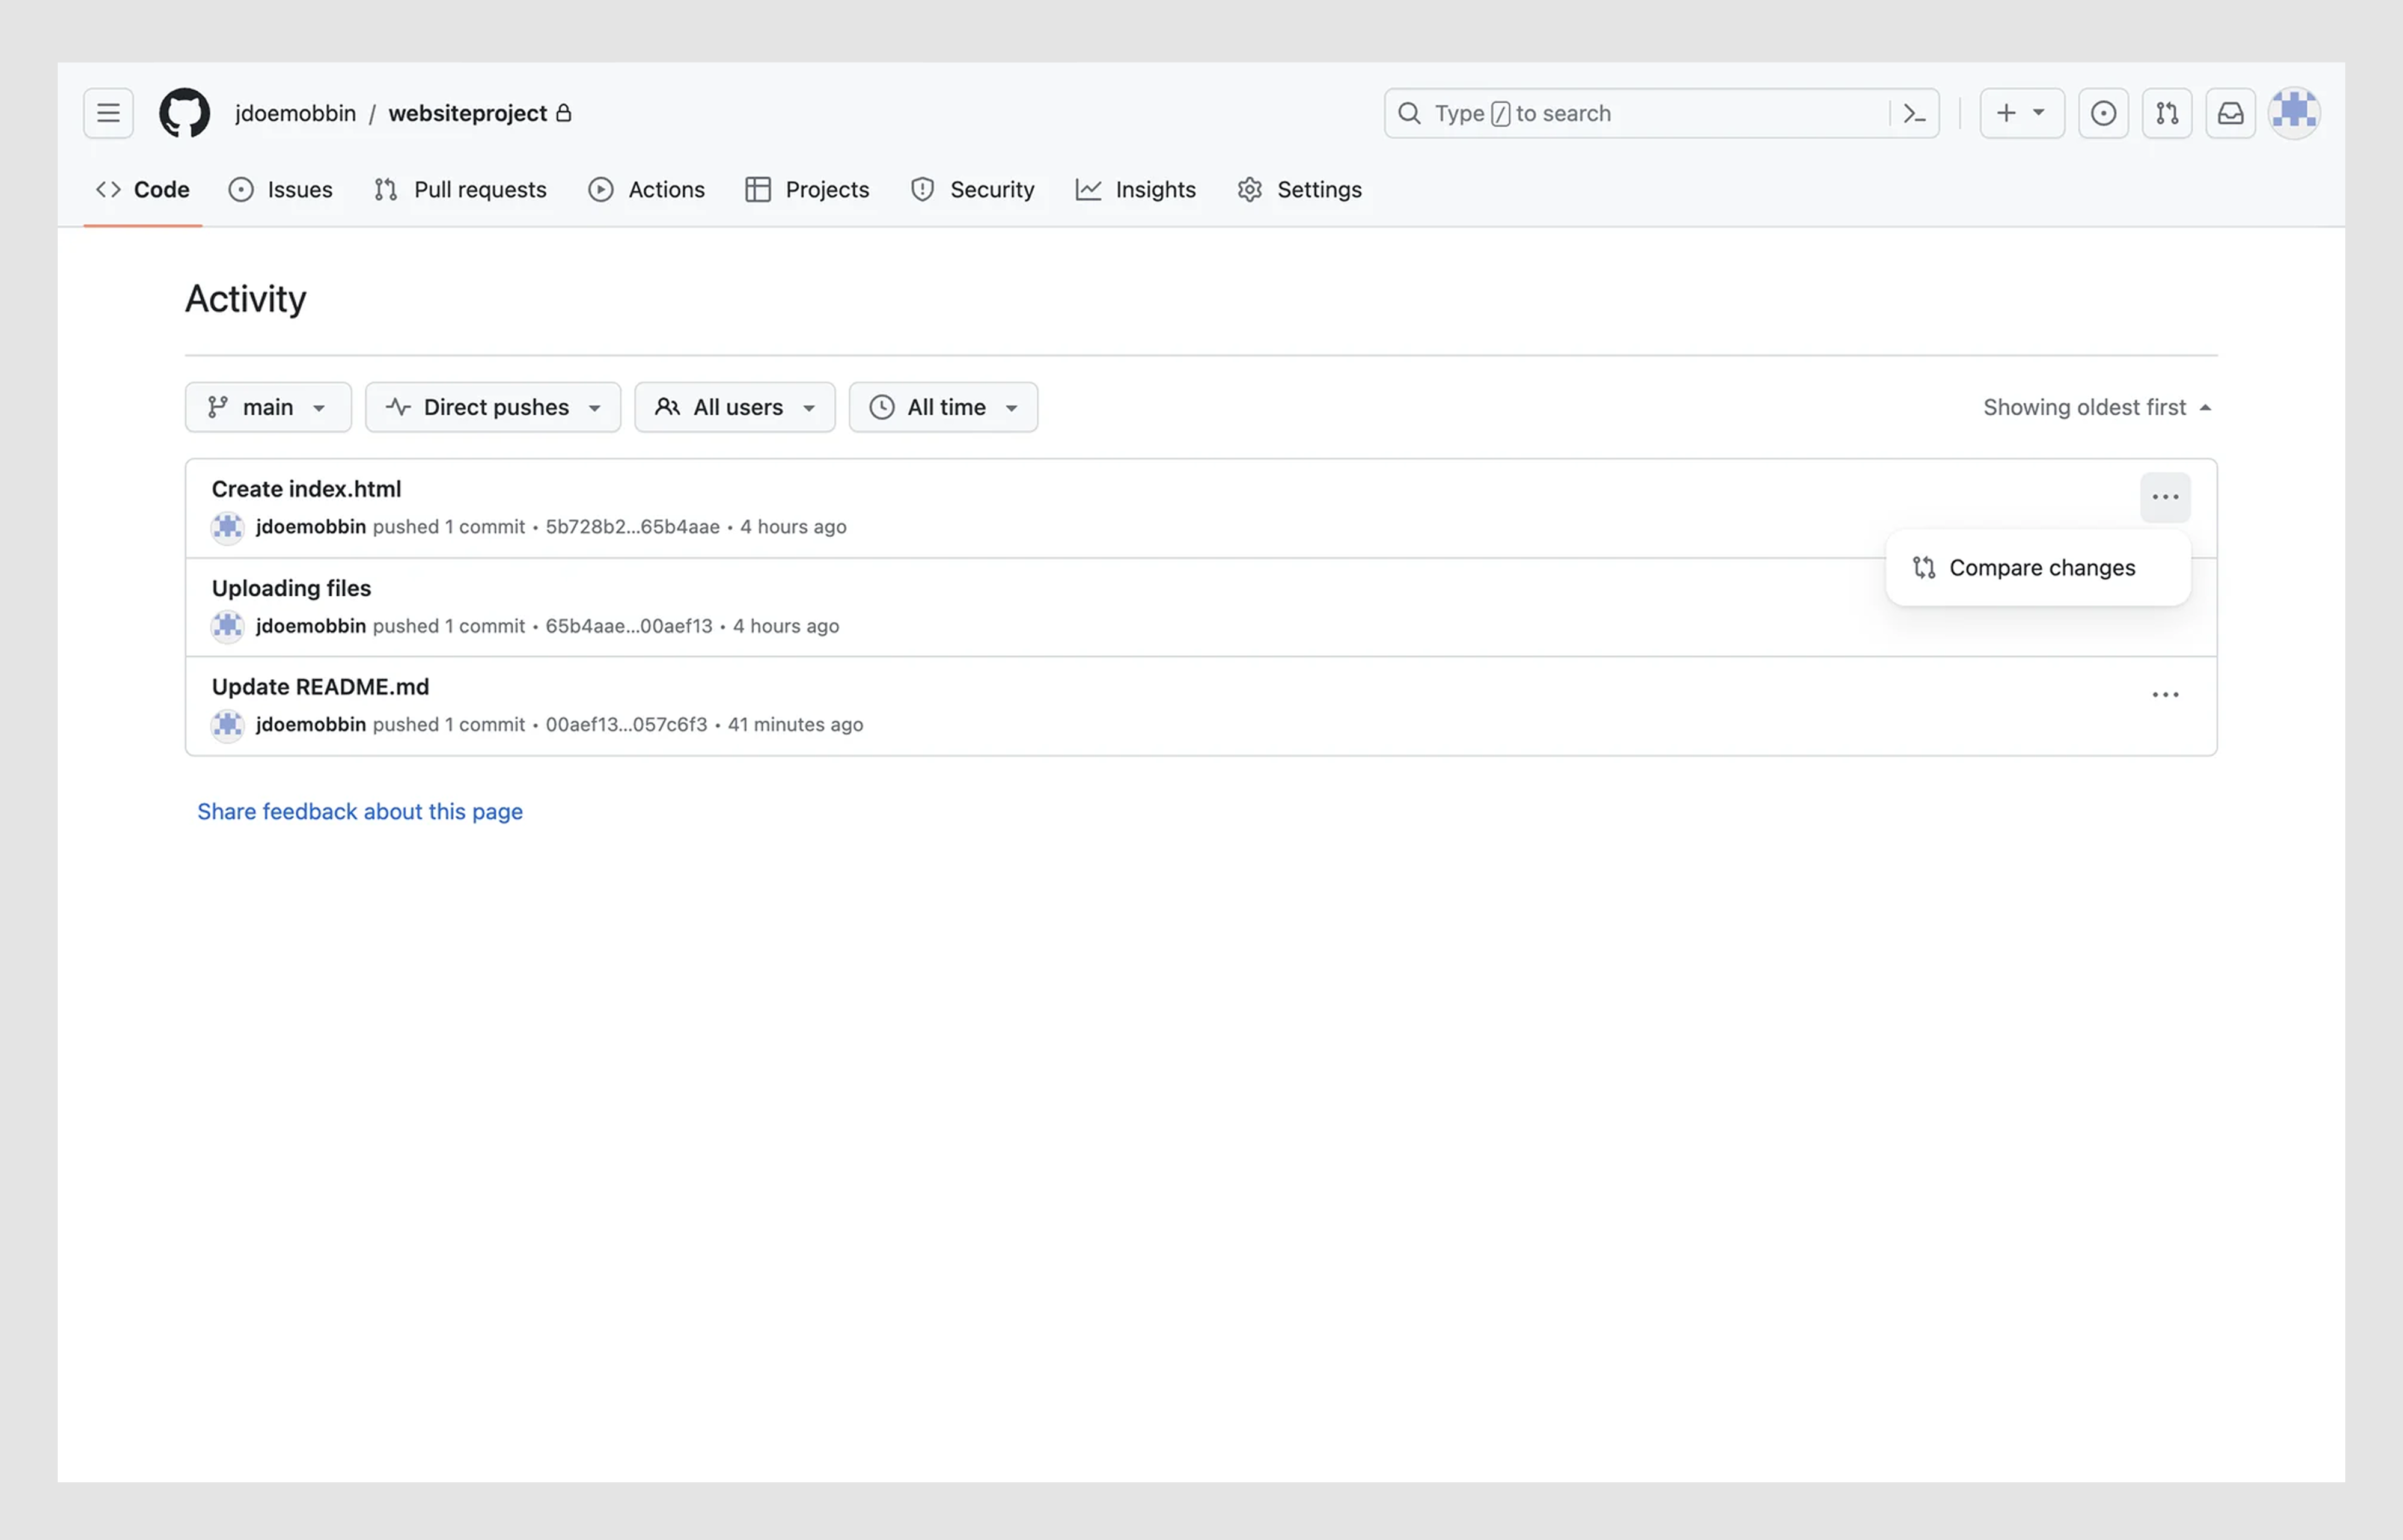Viewport: 2403px width, 1540px height.
Task: Click avatar in Create index.html row
Action: point(228,527)
